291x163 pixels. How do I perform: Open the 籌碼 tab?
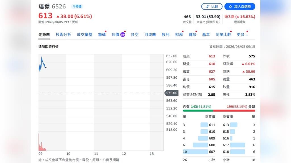coord(102,35)
